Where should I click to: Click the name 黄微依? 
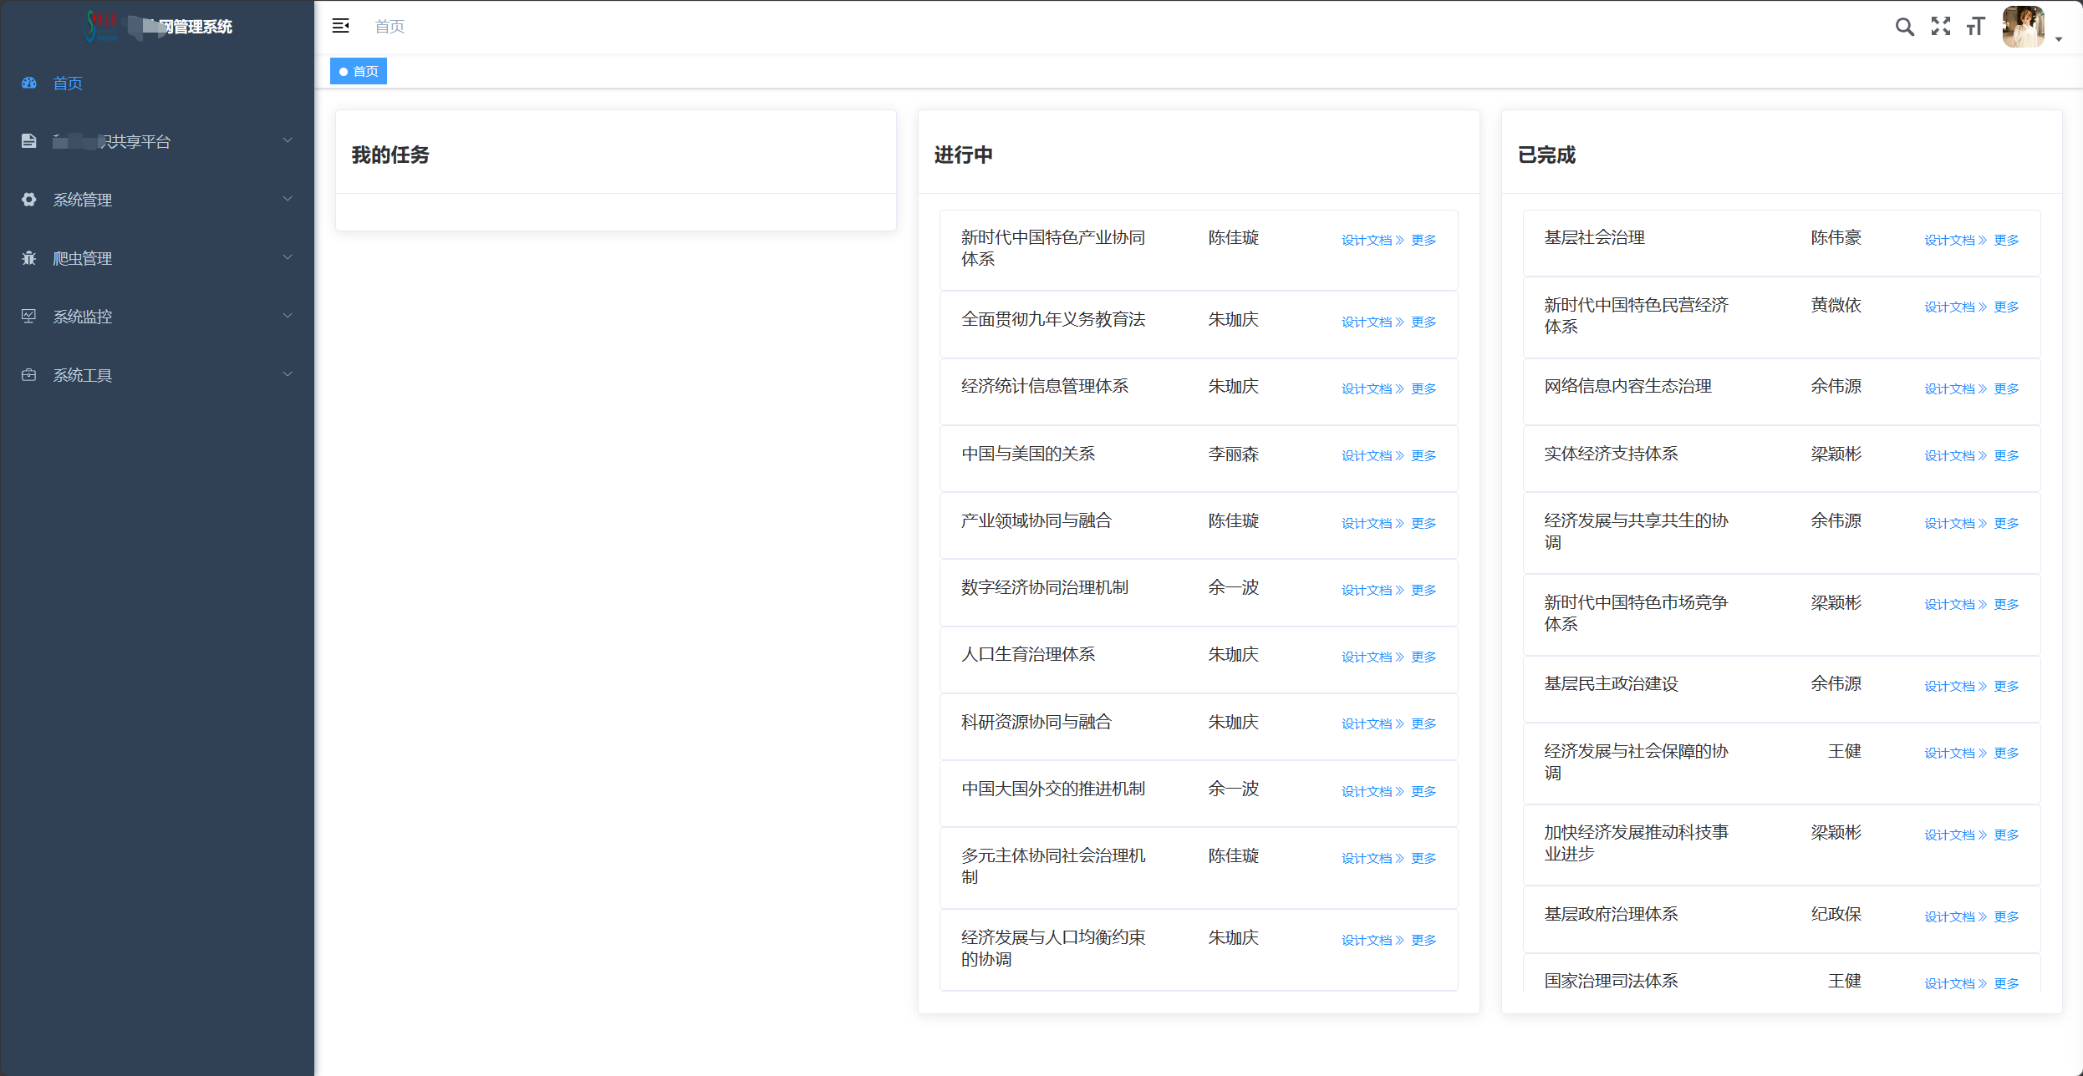click(1836, 305)
